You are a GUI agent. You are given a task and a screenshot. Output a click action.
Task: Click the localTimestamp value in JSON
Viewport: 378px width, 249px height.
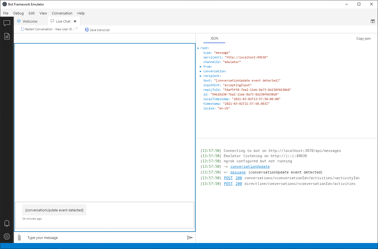click(x=256, y=99)
